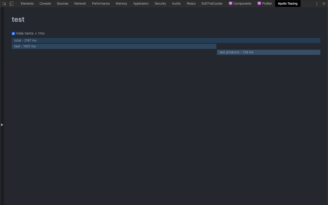Expand the left sidebar arrow
The width and height of the screenshot is (328, 205).
tap(2, 125)
